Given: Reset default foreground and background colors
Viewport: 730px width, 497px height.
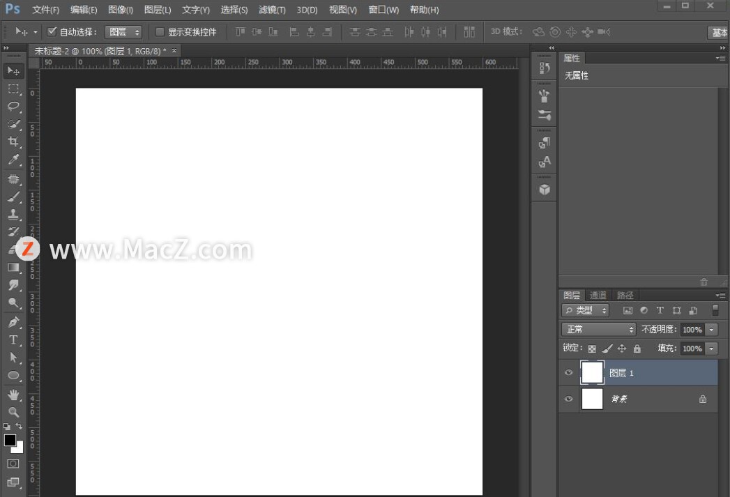Looking at the screenshot, I should pyautogui.click(x=6, y=427).
